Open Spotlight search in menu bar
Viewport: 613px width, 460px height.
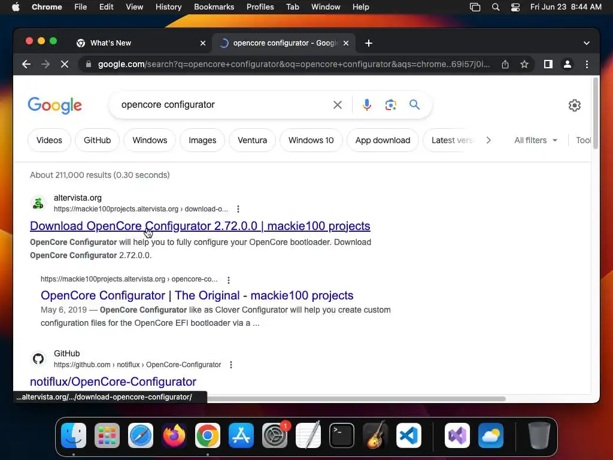tap(495, 7)
